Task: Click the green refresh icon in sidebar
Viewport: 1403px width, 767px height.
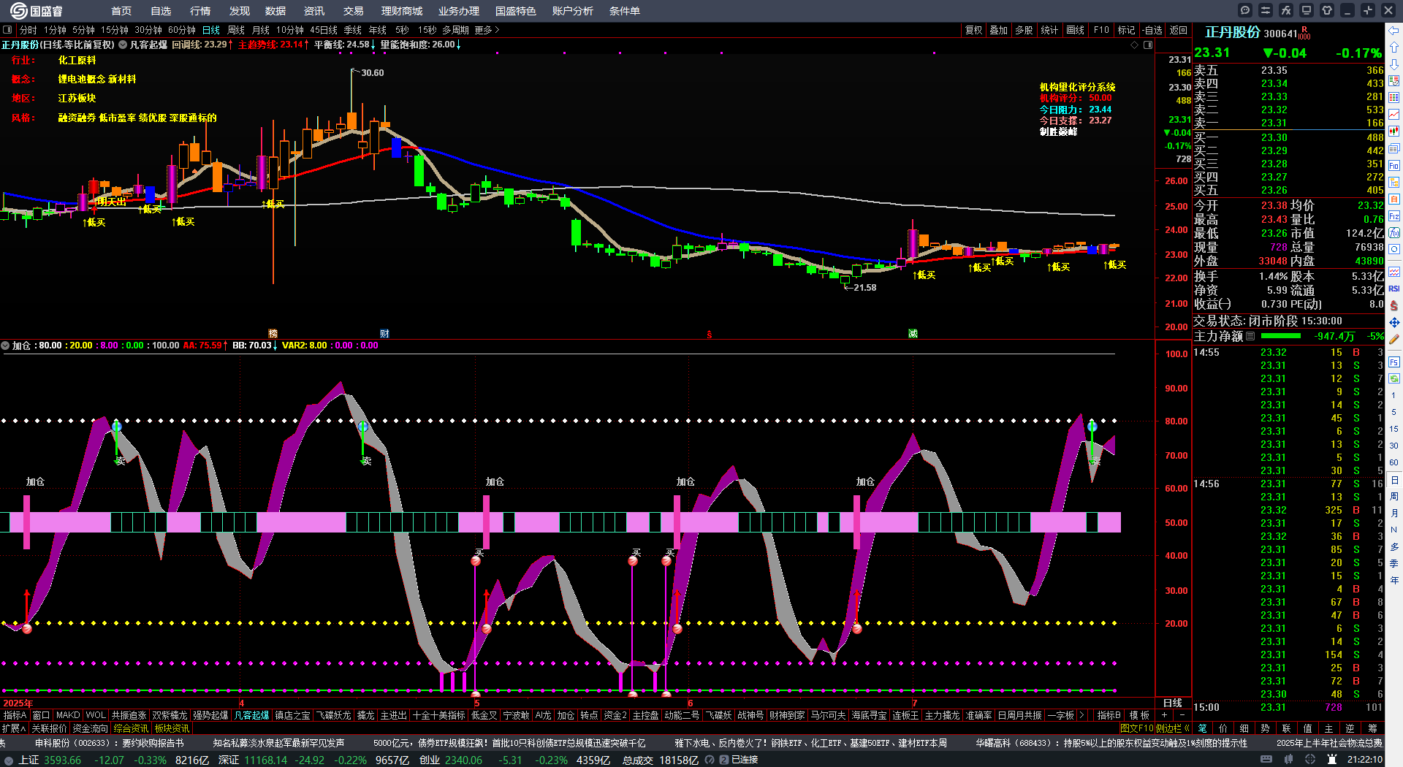Action: click(x=1394, y=378)
